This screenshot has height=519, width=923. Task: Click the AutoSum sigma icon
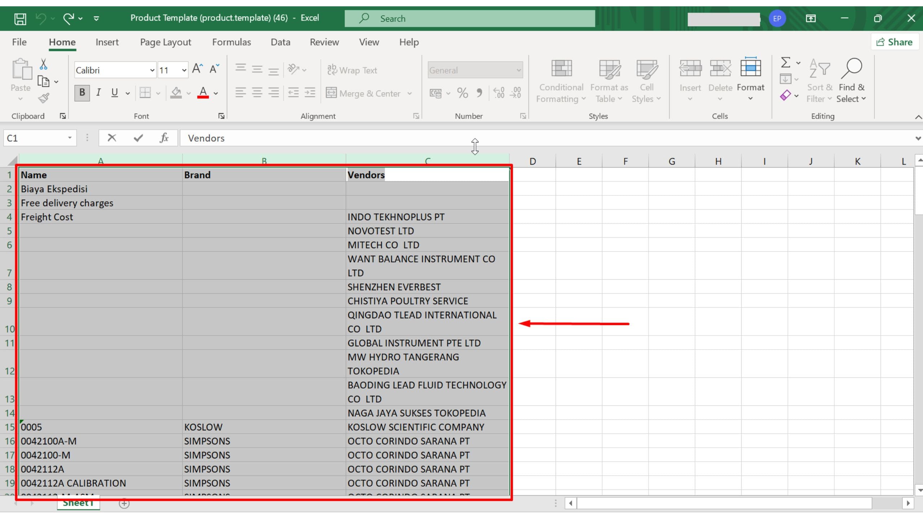click(x=786, y=63)
